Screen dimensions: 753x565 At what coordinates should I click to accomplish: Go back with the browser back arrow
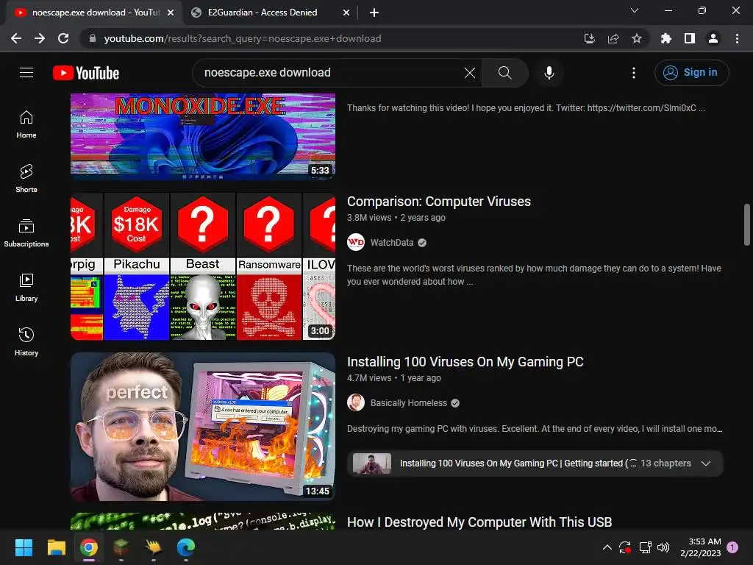(x=16, y=38)
